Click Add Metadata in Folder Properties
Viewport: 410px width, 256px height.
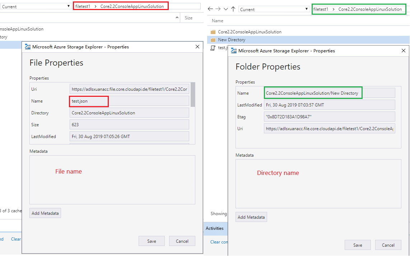251,217
